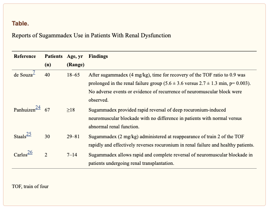Screen dimensions: 270x209
Task: Click the Carlos author name
Action: coord(20,155)
